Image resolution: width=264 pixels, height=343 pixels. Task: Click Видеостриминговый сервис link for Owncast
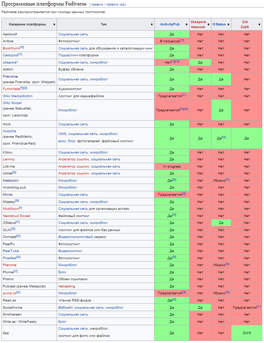(82, 237)
